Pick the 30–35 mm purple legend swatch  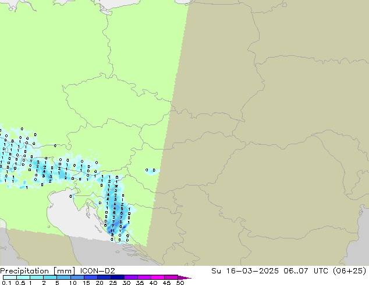click(x=130, y=277)
